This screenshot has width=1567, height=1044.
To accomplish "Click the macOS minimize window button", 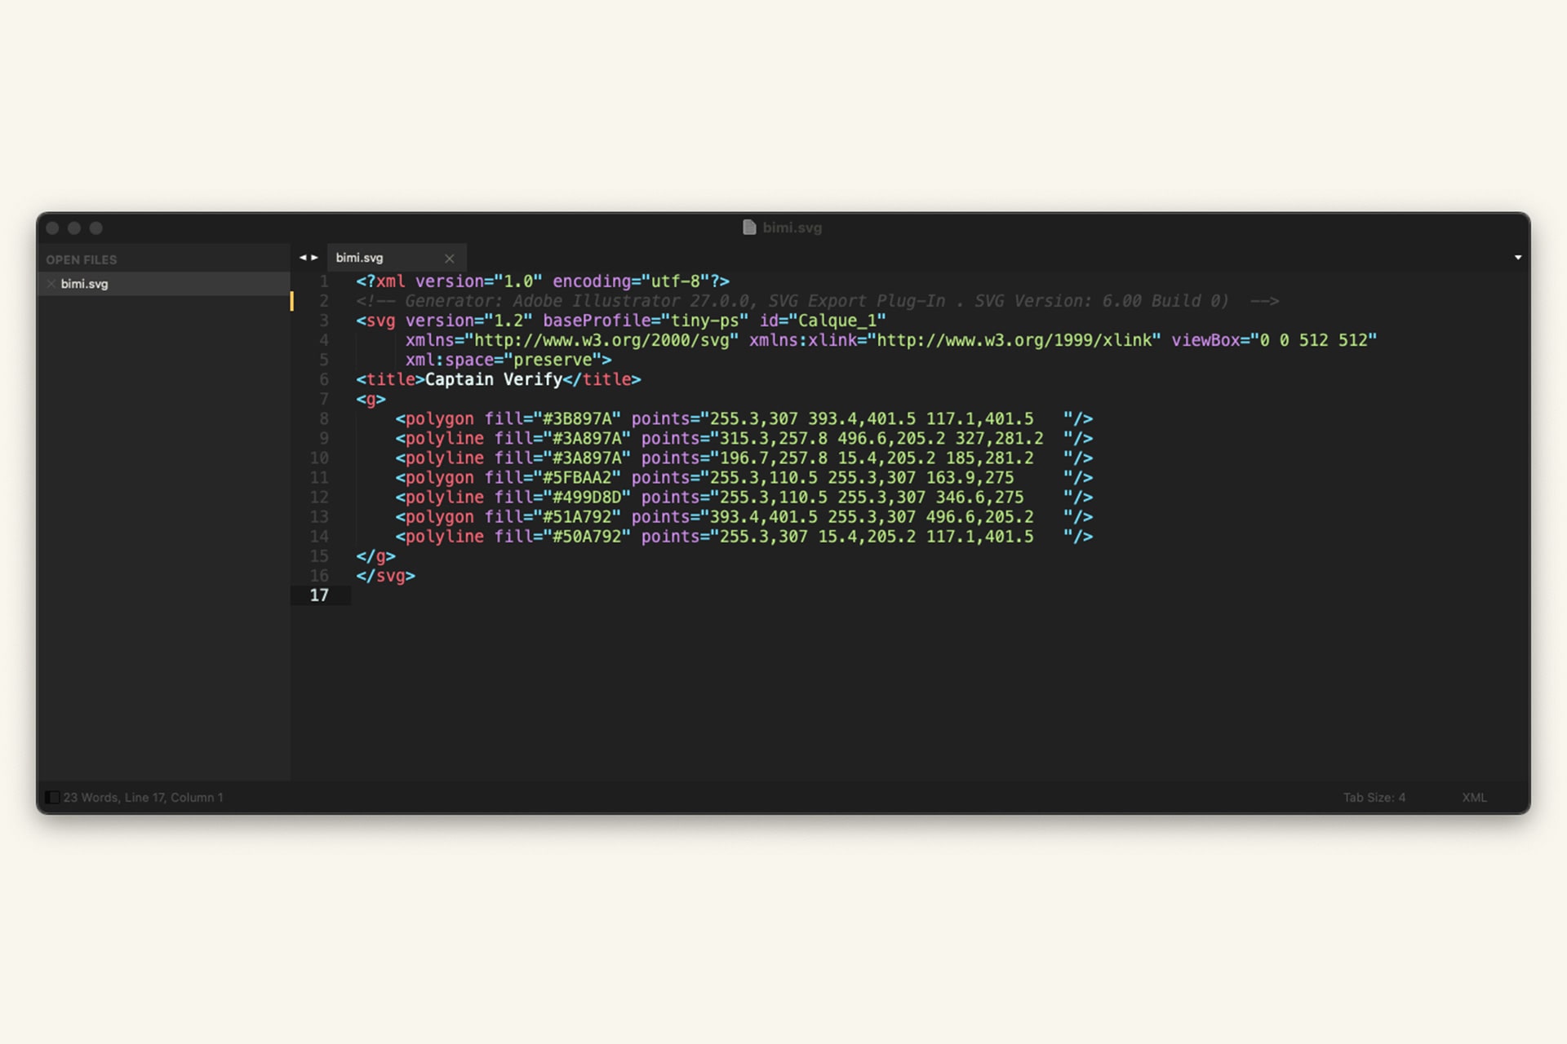I will click(74, 228).
